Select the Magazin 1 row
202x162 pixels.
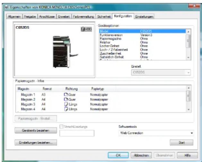pyautogui.click(x=101, y=95)
